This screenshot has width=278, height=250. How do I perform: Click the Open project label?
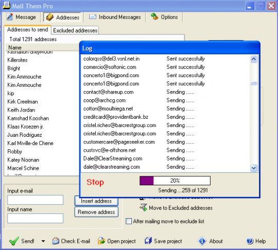coord(121,241)
